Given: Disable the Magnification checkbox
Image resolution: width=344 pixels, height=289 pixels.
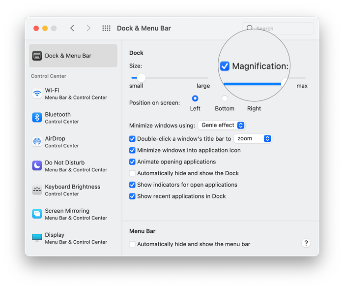Looking at the screenshot, I should (225, 66).
